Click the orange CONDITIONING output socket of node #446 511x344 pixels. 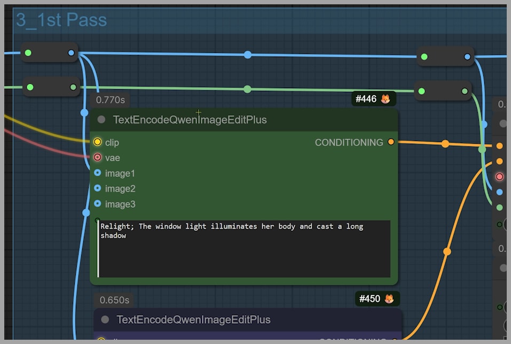[391, 142]
